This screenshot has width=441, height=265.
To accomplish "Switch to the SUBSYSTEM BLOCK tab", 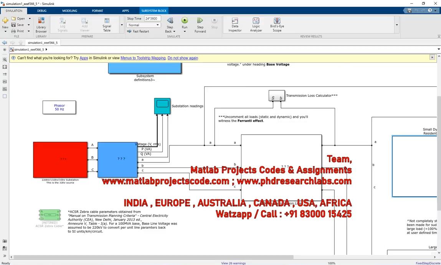I will [x=154, y=11].
